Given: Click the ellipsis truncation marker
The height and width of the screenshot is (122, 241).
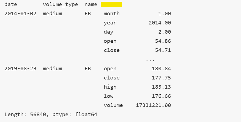Looking at the screenshot, I should [150, 61].
